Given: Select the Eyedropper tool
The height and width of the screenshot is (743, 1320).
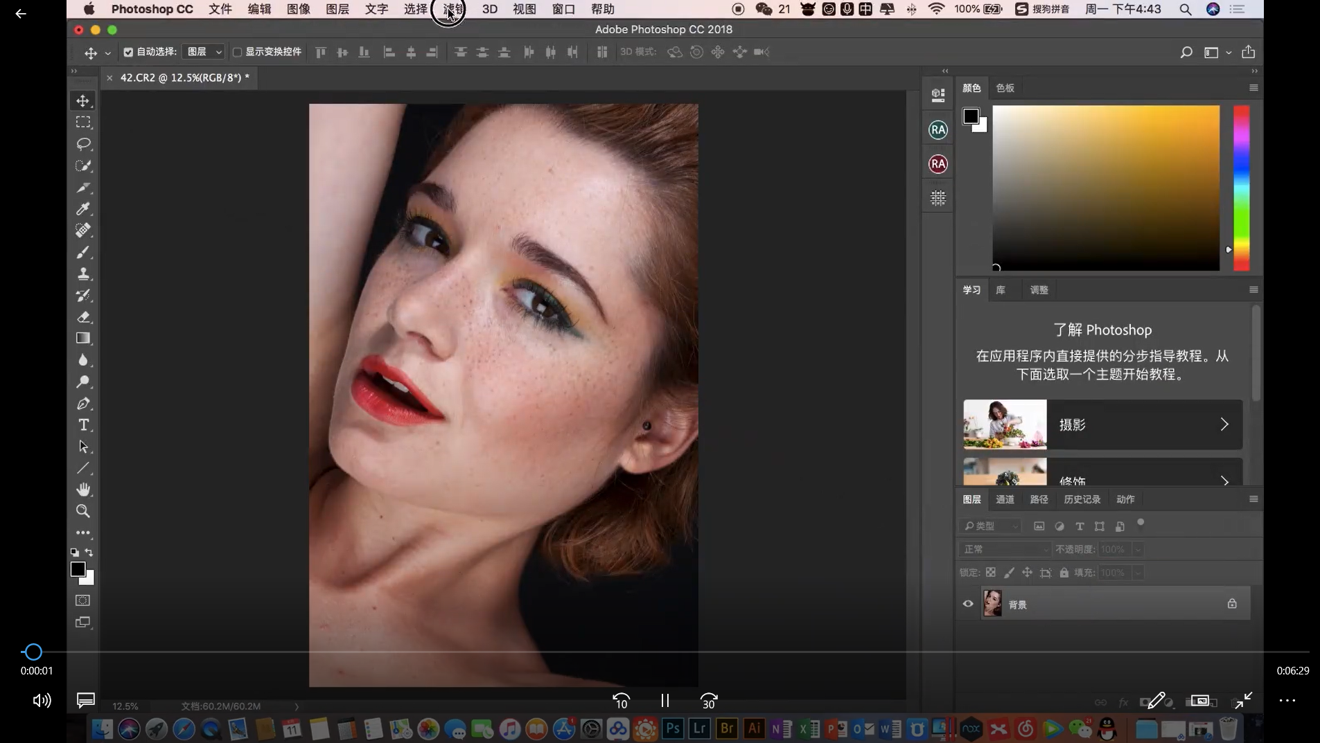Looking at the screenshot, I should [83, 208].
